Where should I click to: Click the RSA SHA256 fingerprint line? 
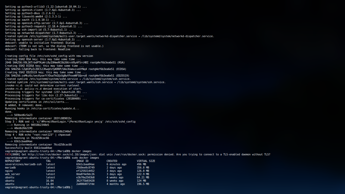click(x=65, y=63)
